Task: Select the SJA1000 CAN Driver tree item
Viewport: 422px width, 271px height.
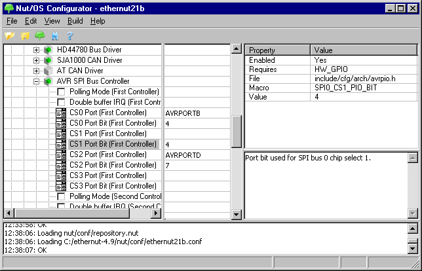Action: pos(90,60)
